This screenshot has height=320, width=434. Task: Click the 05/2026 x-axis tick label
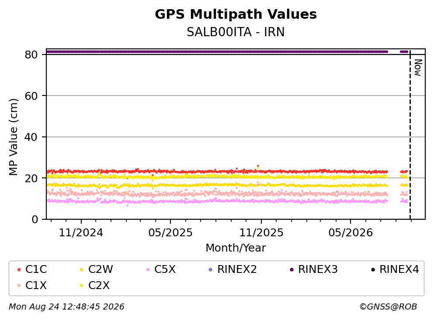[x=351, y=233]
